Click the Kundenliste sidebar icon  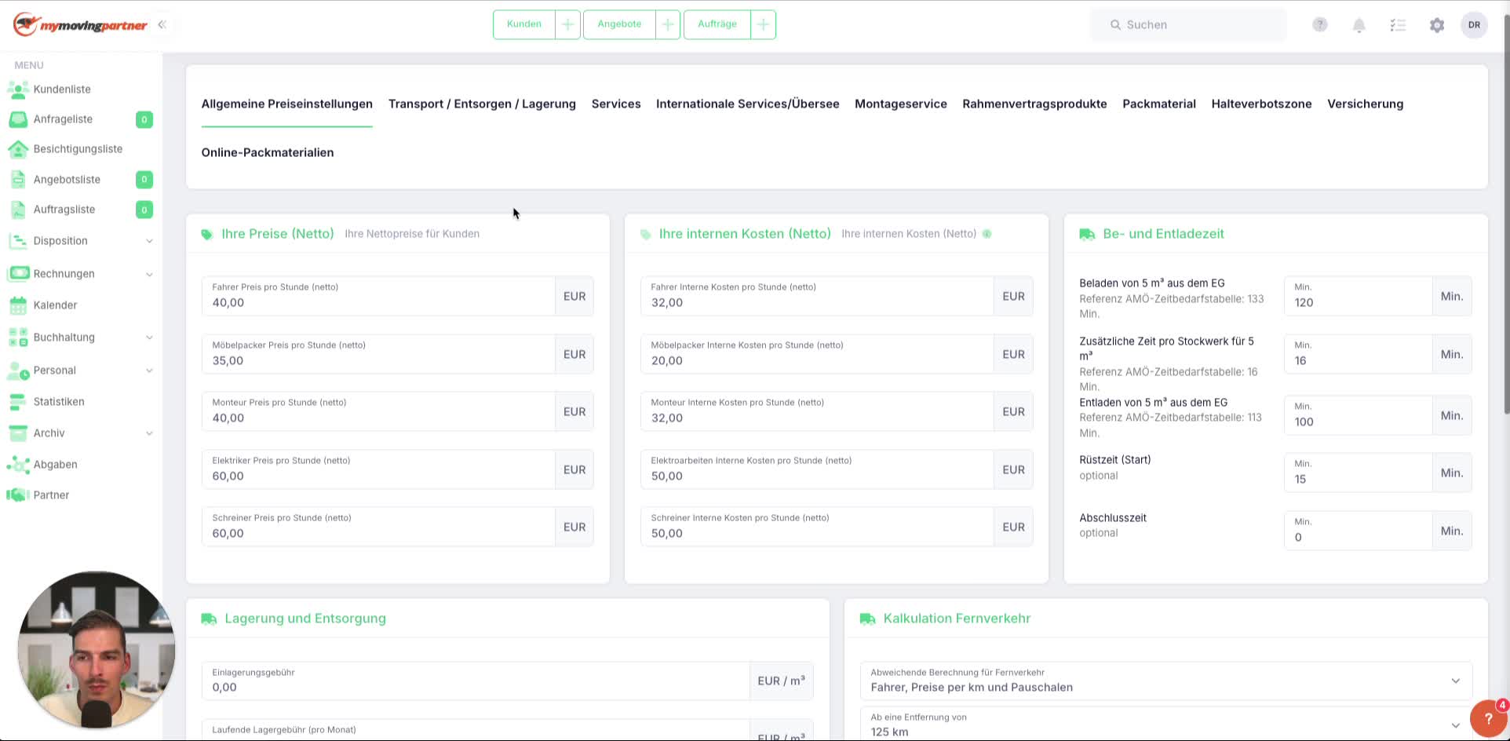(17, 89)
